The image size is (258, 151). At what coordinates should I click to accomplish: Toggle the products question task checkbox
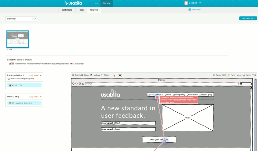(10, 64)
